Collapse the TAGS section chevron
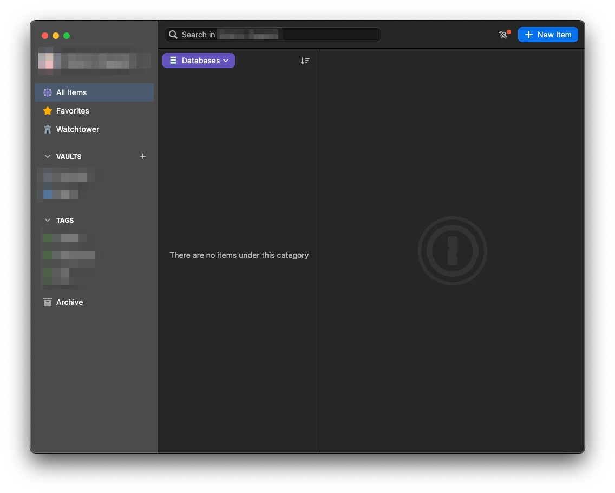The image size is (615, 493). (48, 221)
